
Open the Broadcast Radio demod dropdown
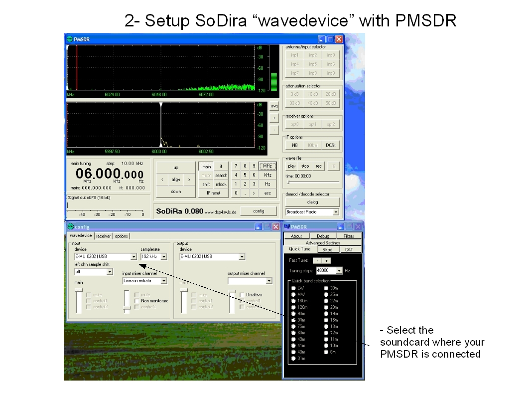335,212
